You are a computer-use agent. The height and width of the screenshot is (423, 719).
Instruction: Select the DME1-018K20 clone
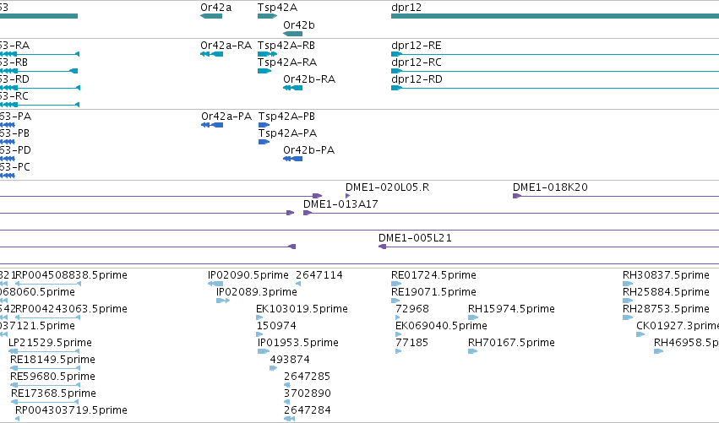[x=616, y=196]
